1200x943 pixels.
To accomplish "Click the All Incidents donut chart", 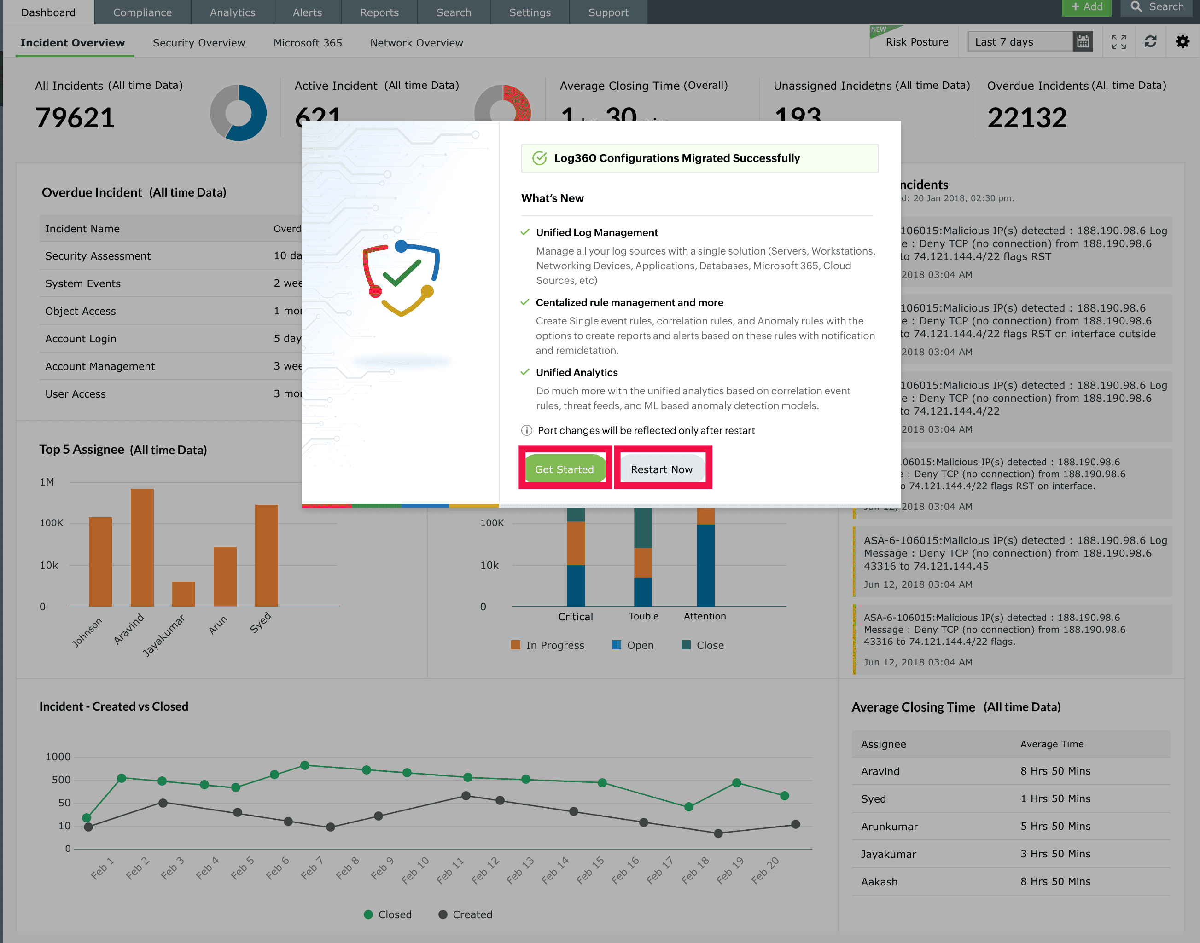I will coord(238,113).
